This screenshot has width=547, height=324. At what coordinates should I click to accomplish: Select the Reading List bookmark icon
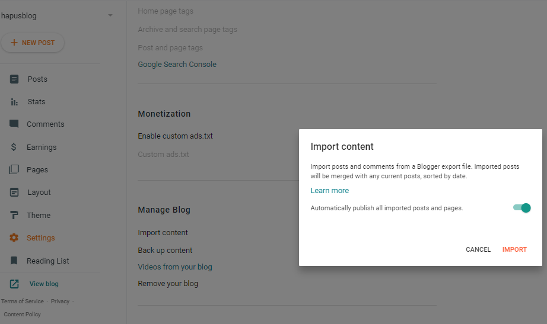click(x=14, y=261)
